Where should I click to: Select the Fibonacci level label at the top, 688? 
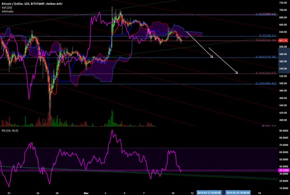point(266,14)
